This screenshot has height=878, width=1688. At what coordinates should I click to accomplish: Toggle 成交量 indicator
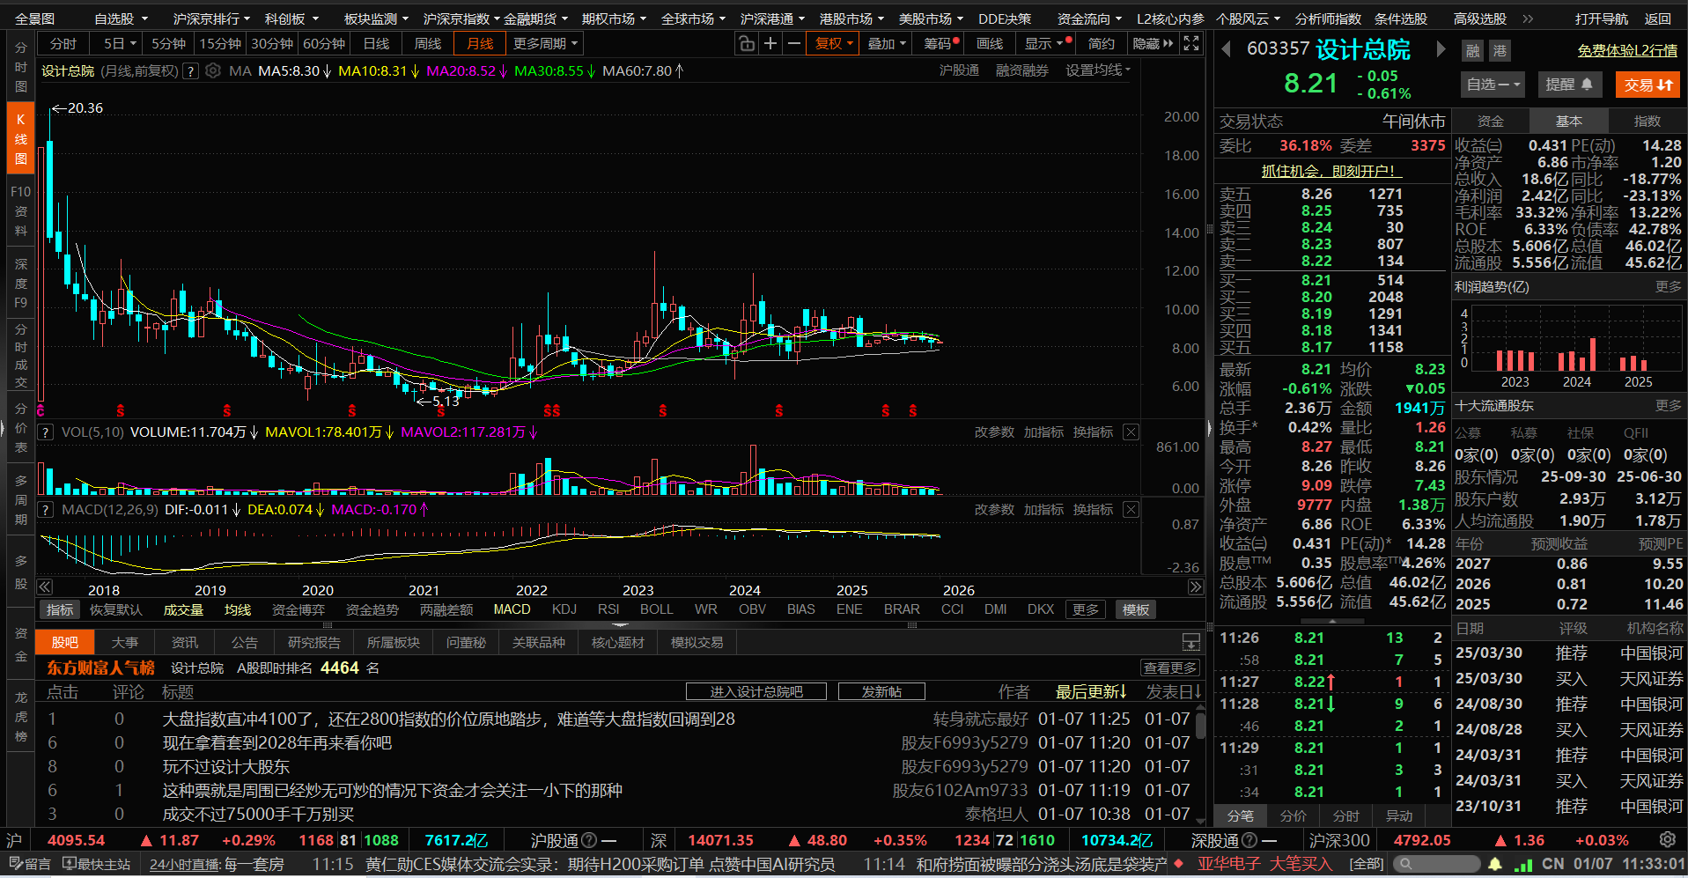click(x=183, y=609)
